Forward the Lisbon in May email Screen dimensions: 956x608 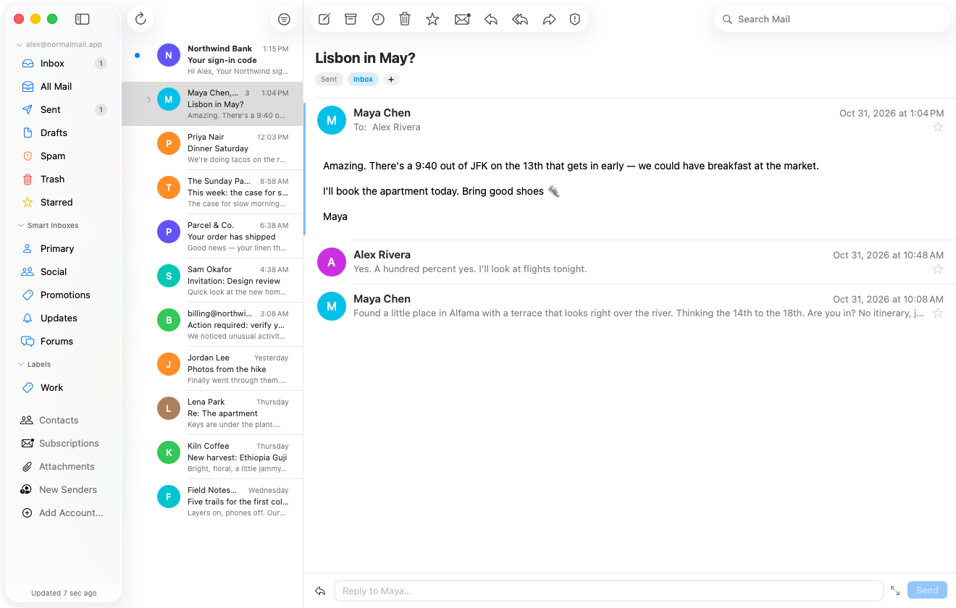click(x=549, y=20)
